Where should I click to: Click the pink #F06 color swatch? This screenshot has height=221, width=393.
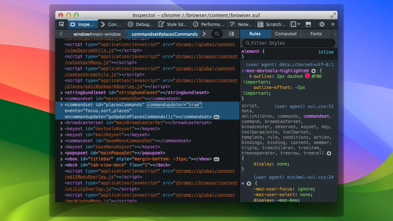point(307,76)
